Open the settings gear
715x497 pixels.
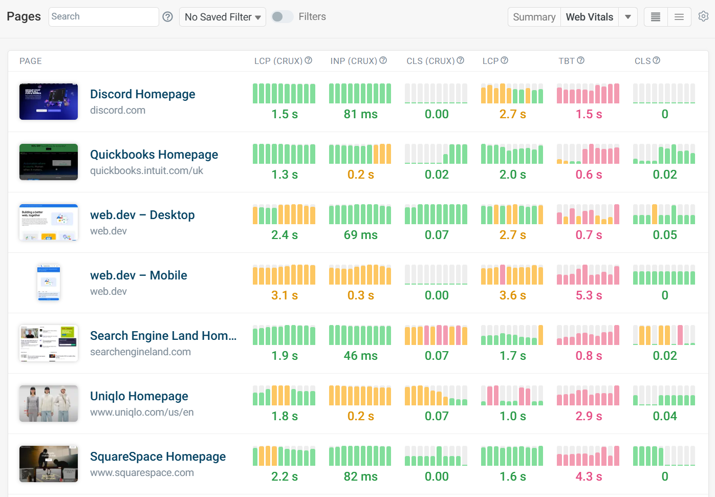coord(703,16)
